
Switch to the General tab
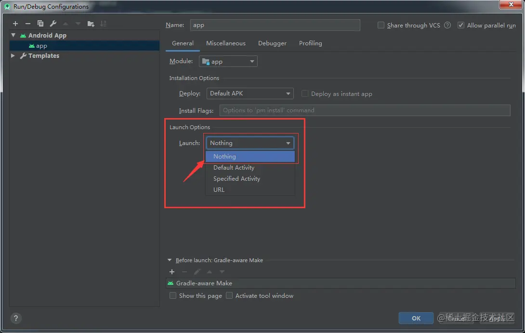[x=183, y=43]
